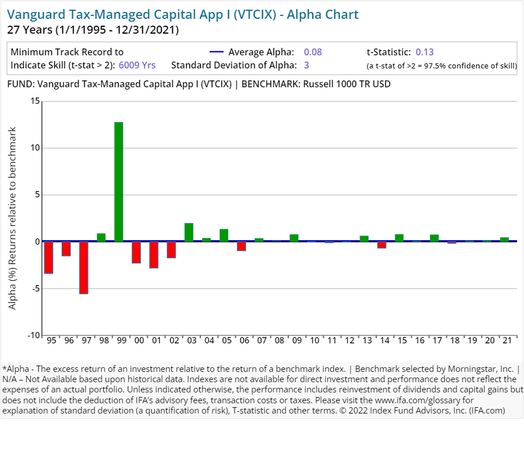Click the x-axis label '98'
The image size is (524, 462).
pyautogui.click(x=104, y=341)
